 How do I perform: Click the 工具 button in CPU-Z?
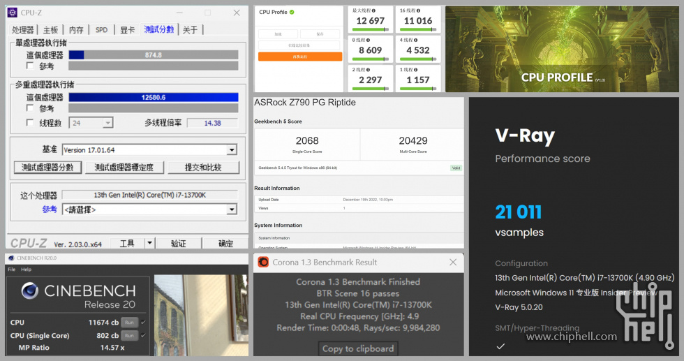[127, 243]
